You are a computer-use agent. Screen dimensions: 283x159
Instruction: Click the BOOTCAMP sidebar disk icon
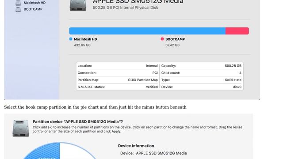18,9
